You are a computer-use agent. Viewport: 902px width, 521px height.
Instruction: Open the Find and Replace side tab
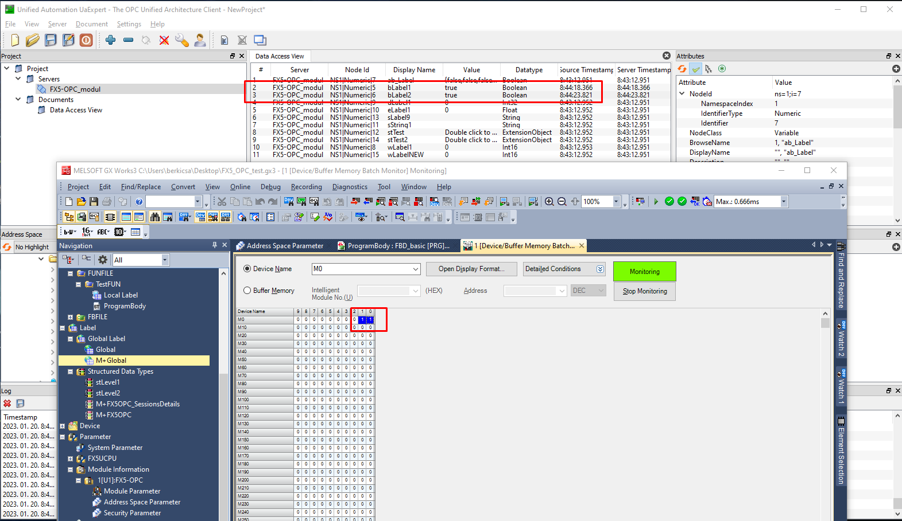[841, 277]
